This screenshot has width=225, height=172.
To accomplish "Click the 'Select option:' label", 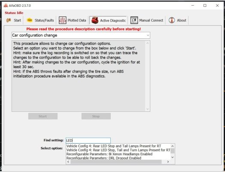I will pos(52,148).
